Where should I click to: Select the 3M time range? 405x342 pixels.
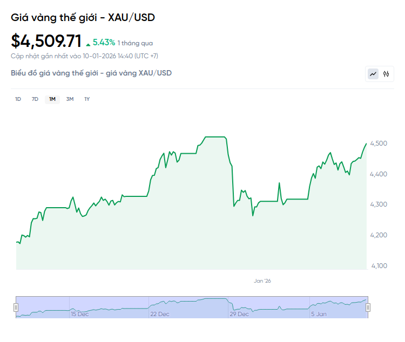70,99
